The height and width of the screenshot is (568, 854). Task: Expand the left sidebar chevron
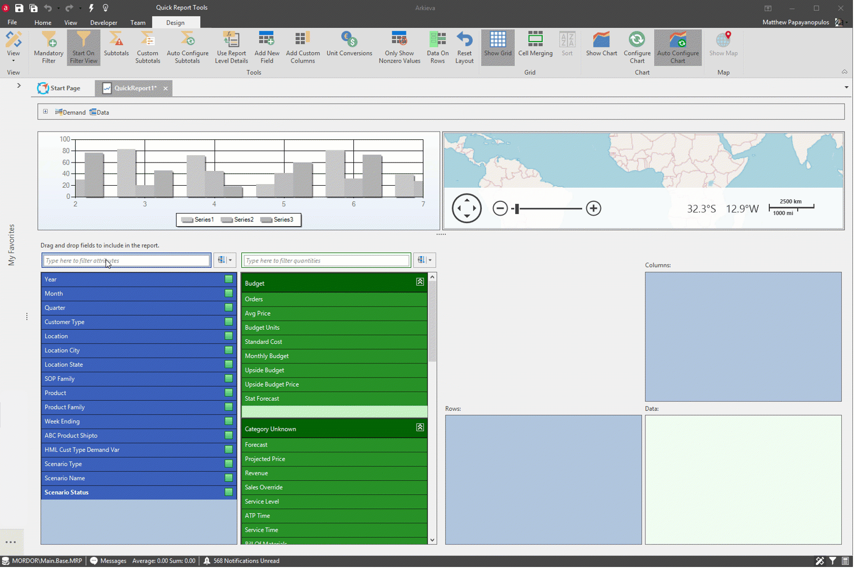click(18, 85)
